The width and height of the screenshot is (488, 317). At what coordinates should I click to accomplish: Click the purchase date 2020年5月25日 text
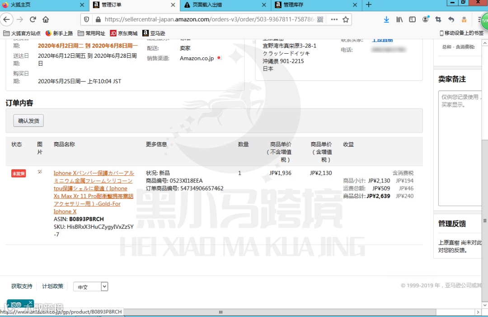click(x=80, y=81)
